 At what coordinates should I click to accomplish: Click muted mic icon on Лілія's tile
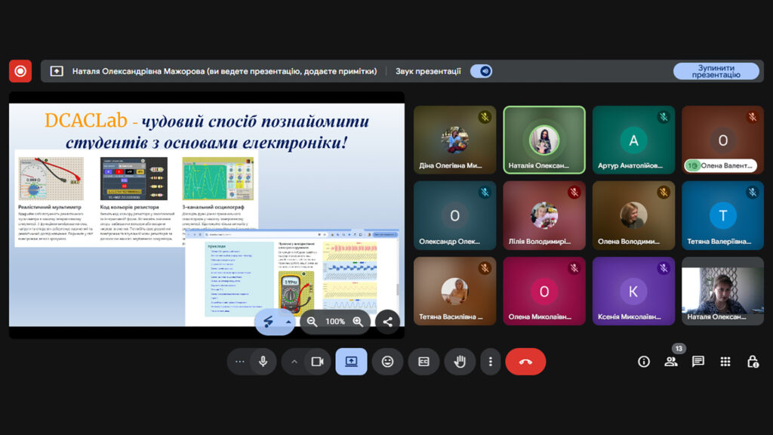click(574, 193)
